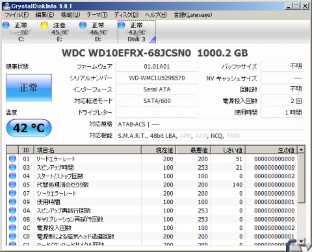Select the 代替処理済のセクタ数 row
This screenshot has width=312, height=252.
click(152, 185)
